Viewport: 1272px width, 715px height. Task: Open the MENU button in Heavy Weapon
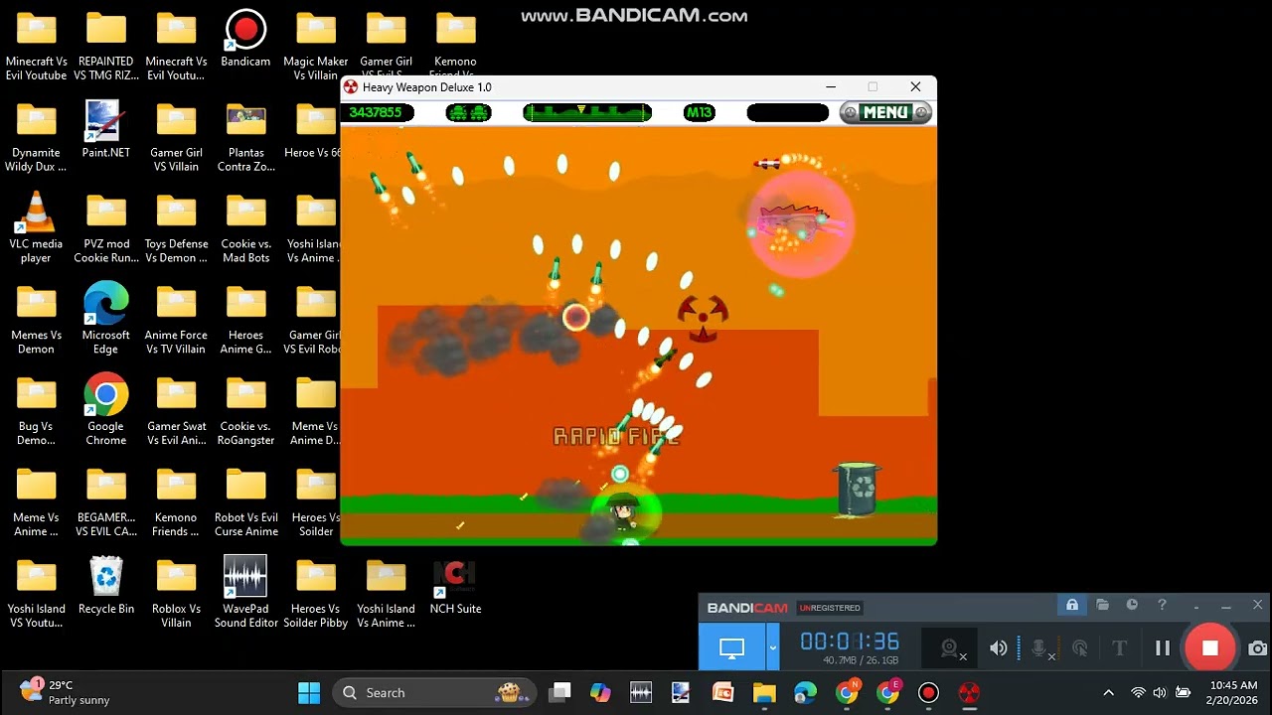pyautogui.click(x=885, y=112)
